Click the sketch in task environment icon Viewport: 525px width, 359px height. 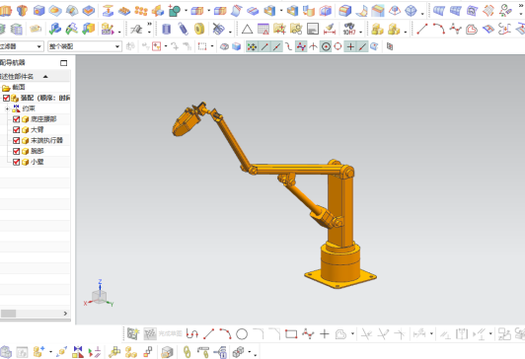pyautogui.click(x=133, y=334)
